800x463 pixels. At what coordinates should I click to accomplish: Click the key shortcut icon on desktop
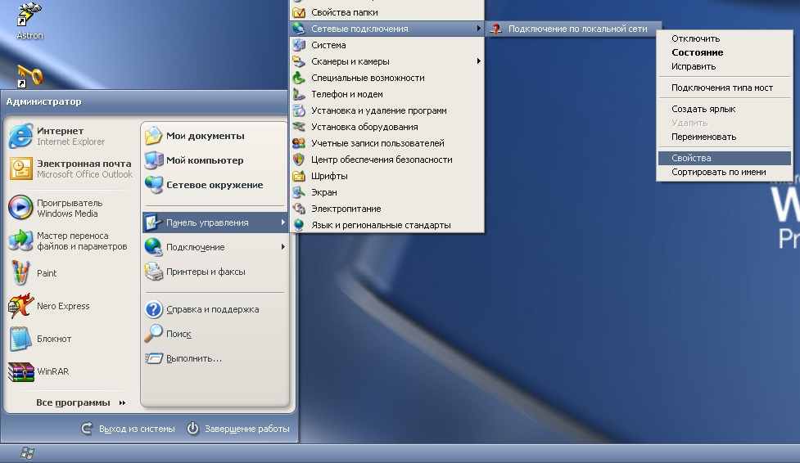29,76
